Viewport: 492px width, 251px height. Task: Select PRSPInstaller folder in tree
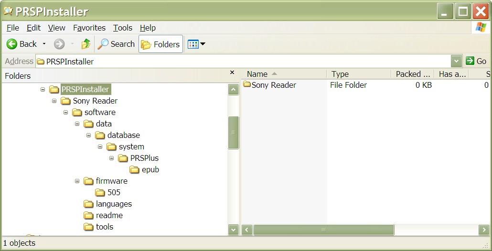click(86, 89)
